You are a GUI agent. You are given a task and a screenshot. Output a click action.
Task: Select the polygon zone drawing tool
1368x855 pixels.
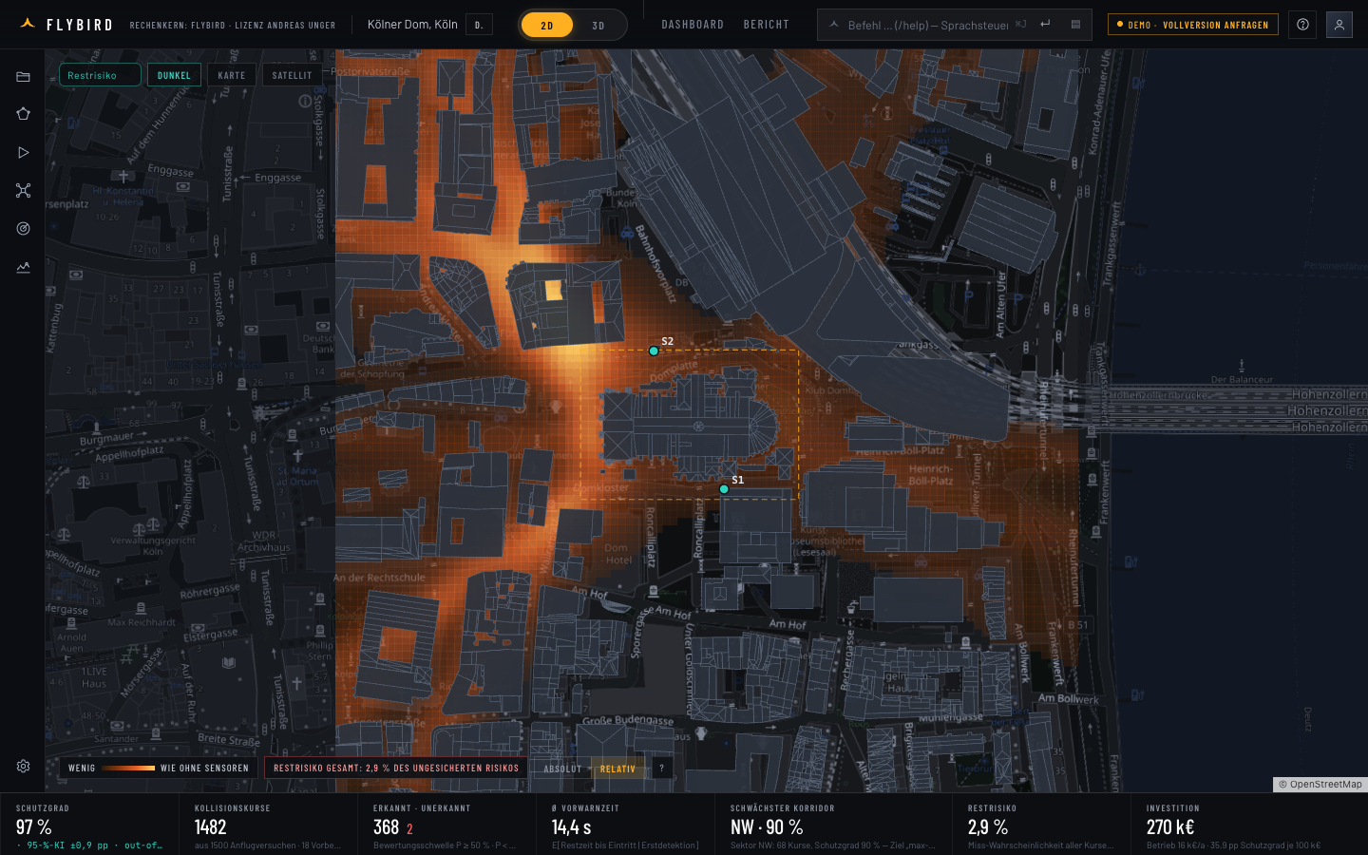coord(23,114)
